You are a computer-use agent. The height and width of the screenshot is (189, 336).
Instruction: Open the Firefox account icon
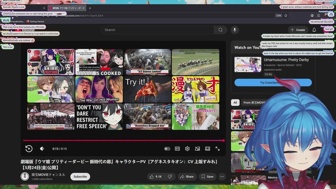point(312,15)
